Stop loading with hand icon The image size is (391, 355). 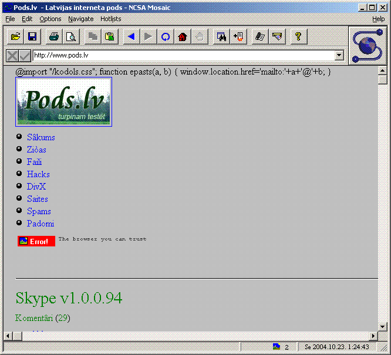[200, 36]
